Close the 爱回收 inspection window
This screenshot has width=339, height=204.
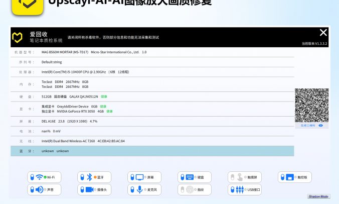click(x=323, y=33)
